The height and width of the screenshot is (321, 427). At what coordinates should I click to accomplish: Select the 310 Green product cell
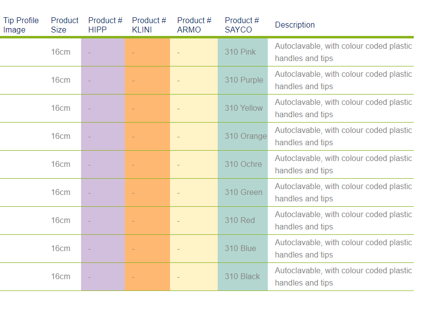coord(243,193)
